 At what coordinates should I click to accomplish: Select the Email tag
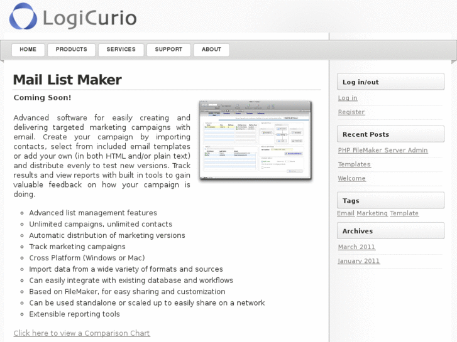(x=346, y=213)
